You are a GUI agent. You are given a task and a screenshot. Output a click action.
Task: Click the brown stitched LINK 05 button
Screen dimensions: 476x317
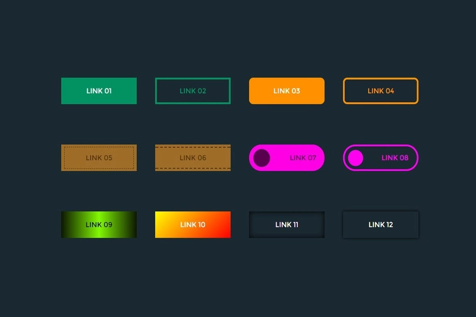tap(99, 158)
